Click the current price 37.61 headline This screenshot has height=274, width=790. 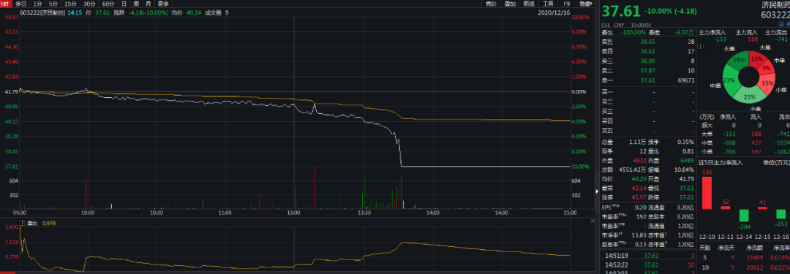(x=621, y=12)
